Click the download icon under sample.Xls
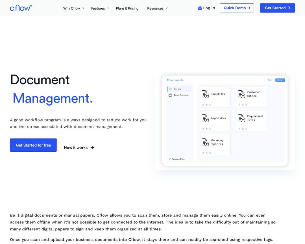 [x=206, y=105]
